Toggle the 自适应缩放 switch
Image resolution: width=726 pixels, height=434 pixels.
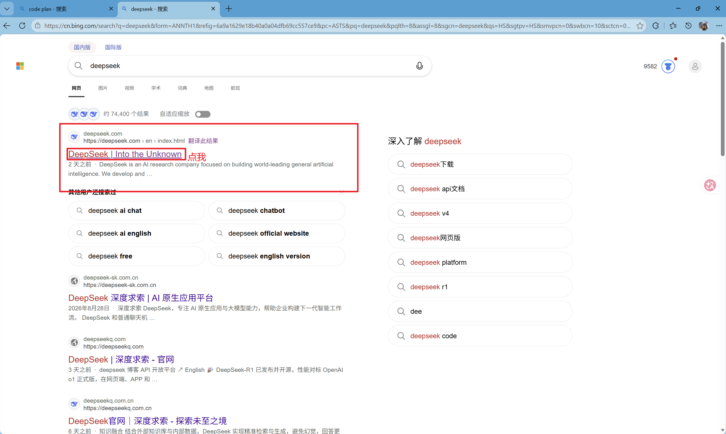point(203,114)
